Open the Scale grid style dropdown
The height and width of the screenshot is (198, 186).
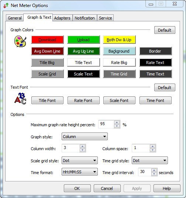[79, 160]
